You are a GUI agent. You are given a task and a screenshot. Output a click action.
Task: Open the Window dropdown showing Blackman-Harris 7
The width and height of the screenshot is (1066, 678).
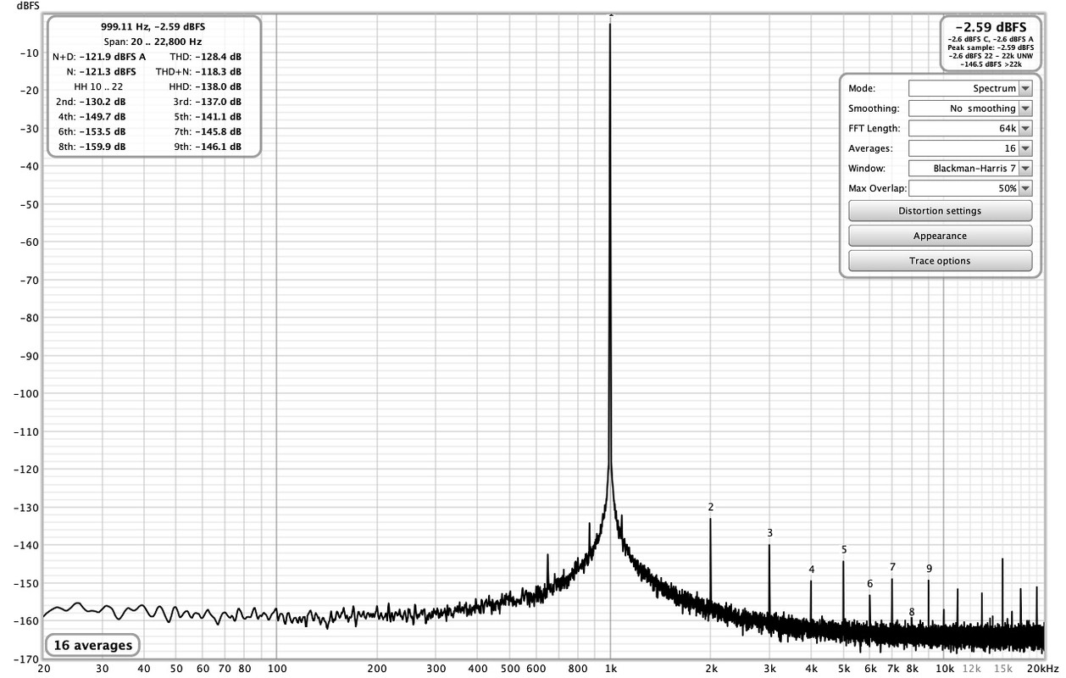coord(970,168)
